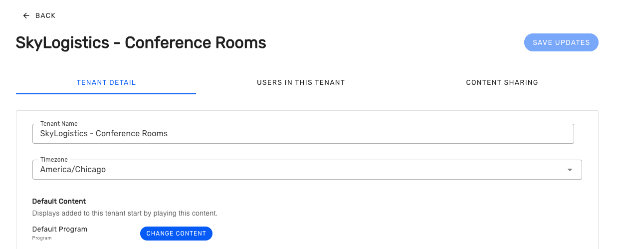Go back using the BACK link

(39, 16)
